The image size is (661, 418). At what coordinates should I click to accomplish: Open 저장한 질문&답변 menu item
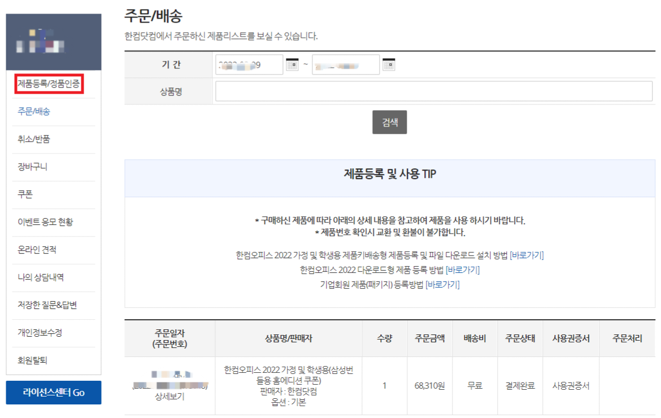(x=47, y=305)
